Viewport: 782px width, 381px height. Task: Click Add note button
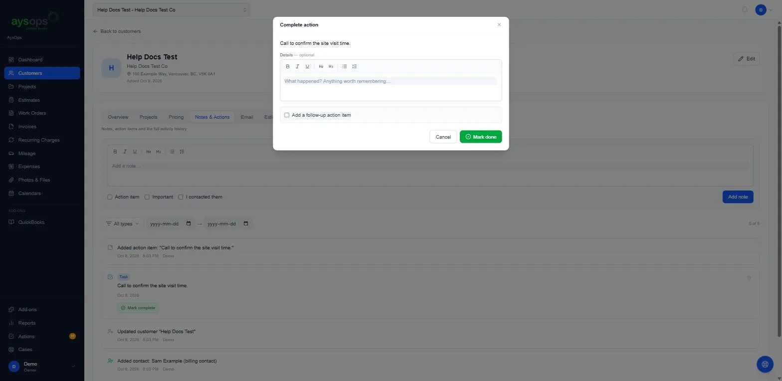(738, 197)
